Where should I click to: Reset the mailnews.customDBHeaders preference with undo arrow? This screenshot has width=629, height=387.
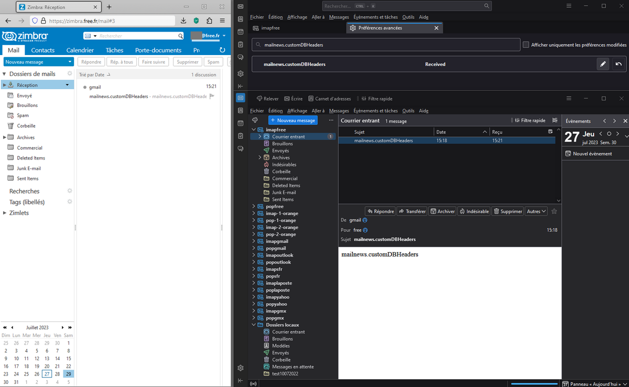[x=619, y=64]
